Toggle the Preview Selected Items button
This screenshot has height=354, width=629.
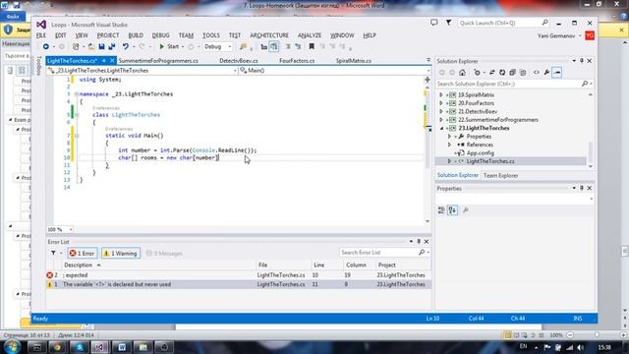(x=557, y=72)
